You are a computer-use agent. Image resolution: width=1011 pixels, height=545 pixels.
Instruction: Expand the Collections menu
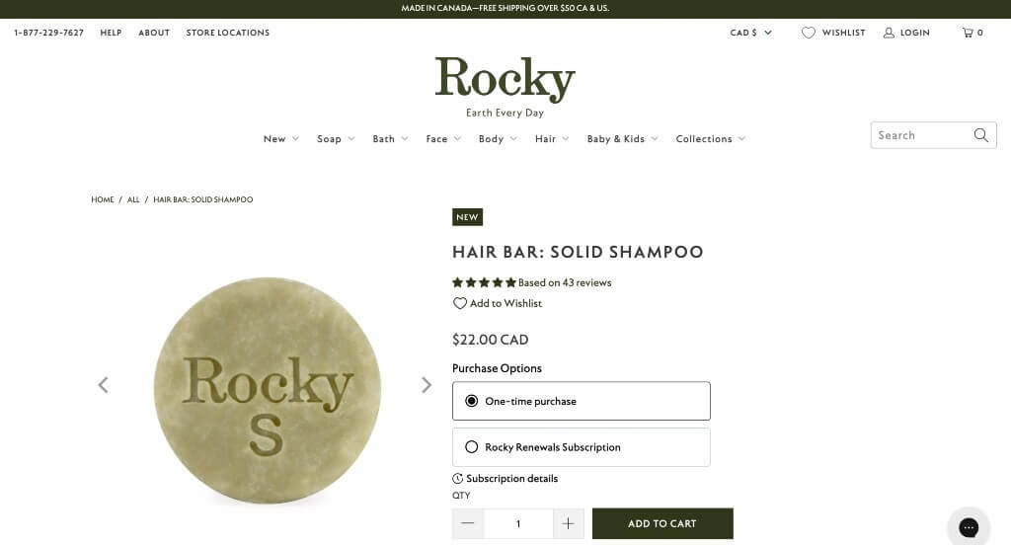tap(711, 138)
